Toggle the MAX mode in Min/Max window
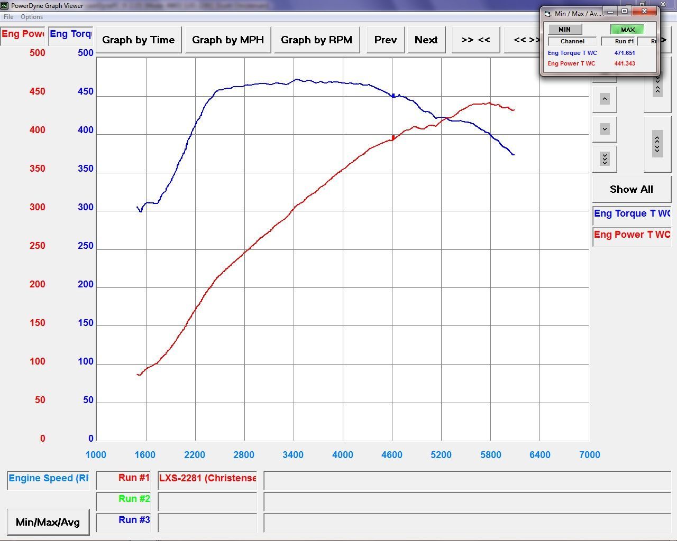677x541 pixels. (627, 30)
